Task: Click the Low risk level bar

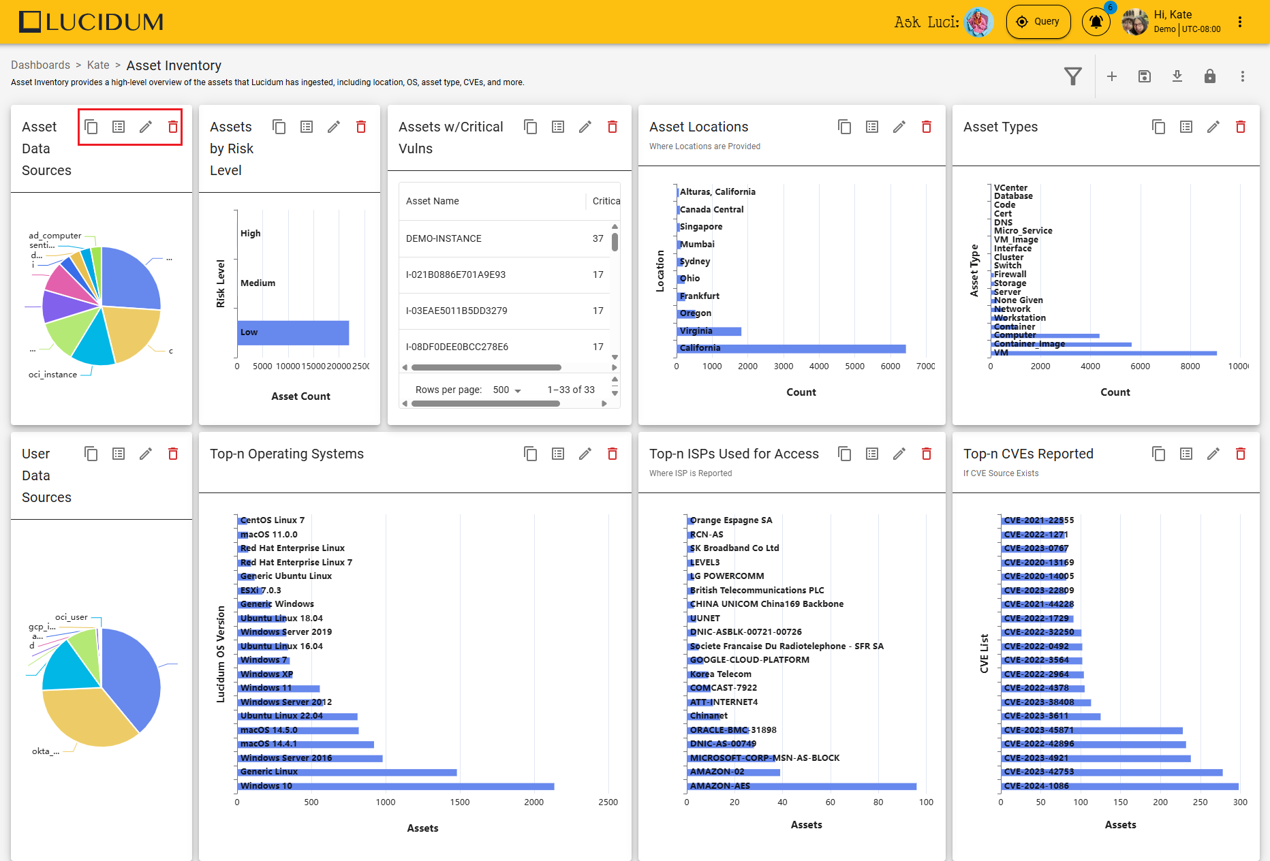Action: pos(293,332)
